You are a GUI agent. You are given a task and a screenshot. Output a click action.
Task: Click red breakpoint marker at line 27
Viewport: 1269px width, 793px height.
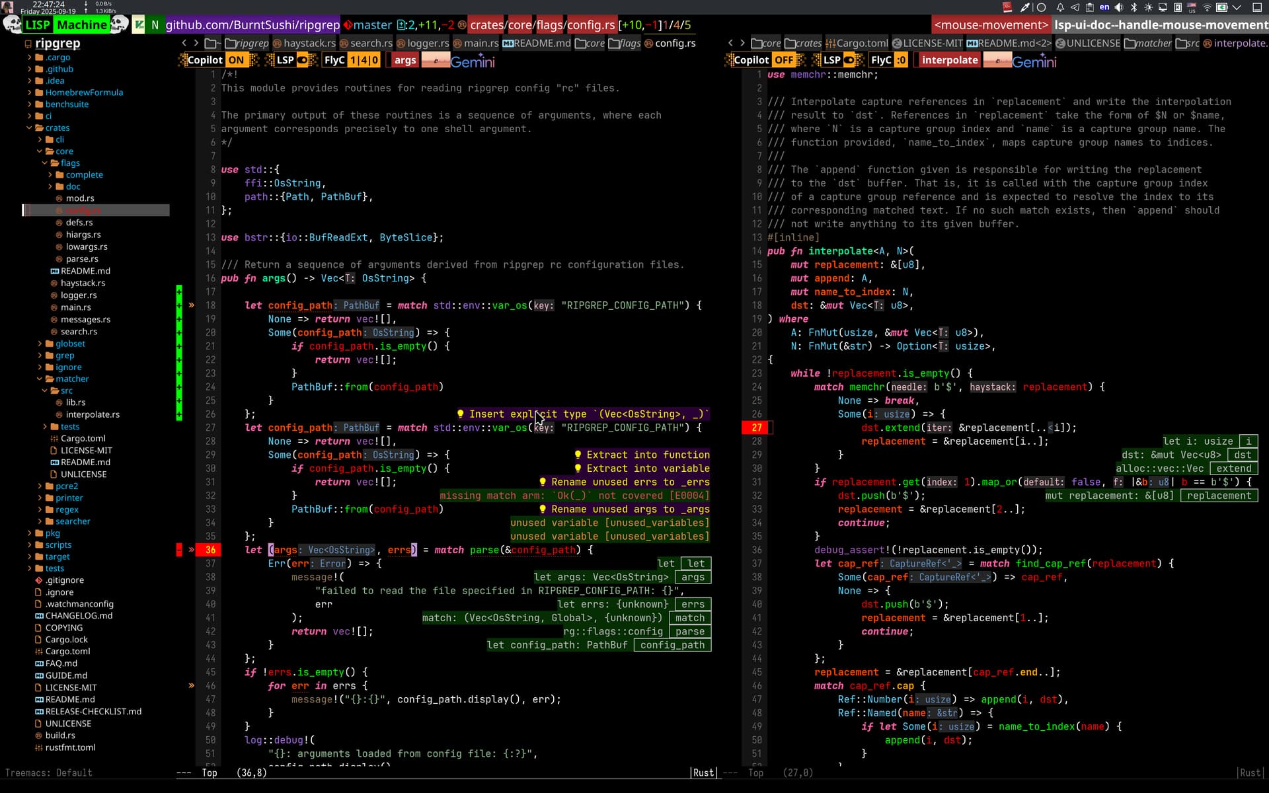(756, 428)
